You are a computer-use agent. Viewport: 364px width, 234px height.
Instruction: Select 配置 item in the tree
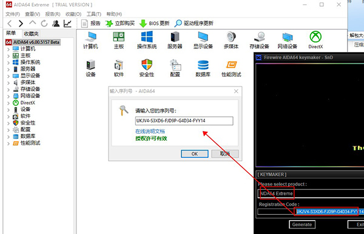pos(22,129)
